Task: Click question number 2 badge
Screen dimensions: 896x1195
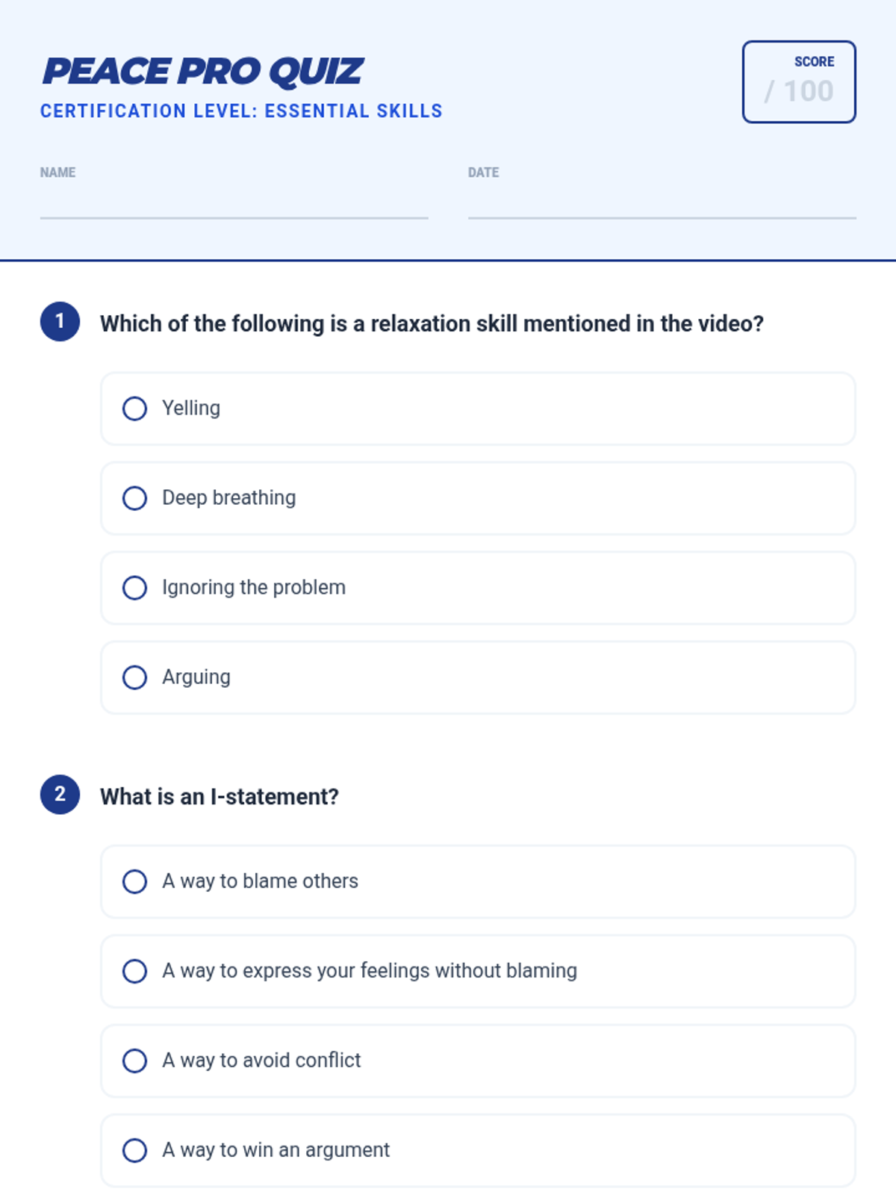Action: point(60,795)
